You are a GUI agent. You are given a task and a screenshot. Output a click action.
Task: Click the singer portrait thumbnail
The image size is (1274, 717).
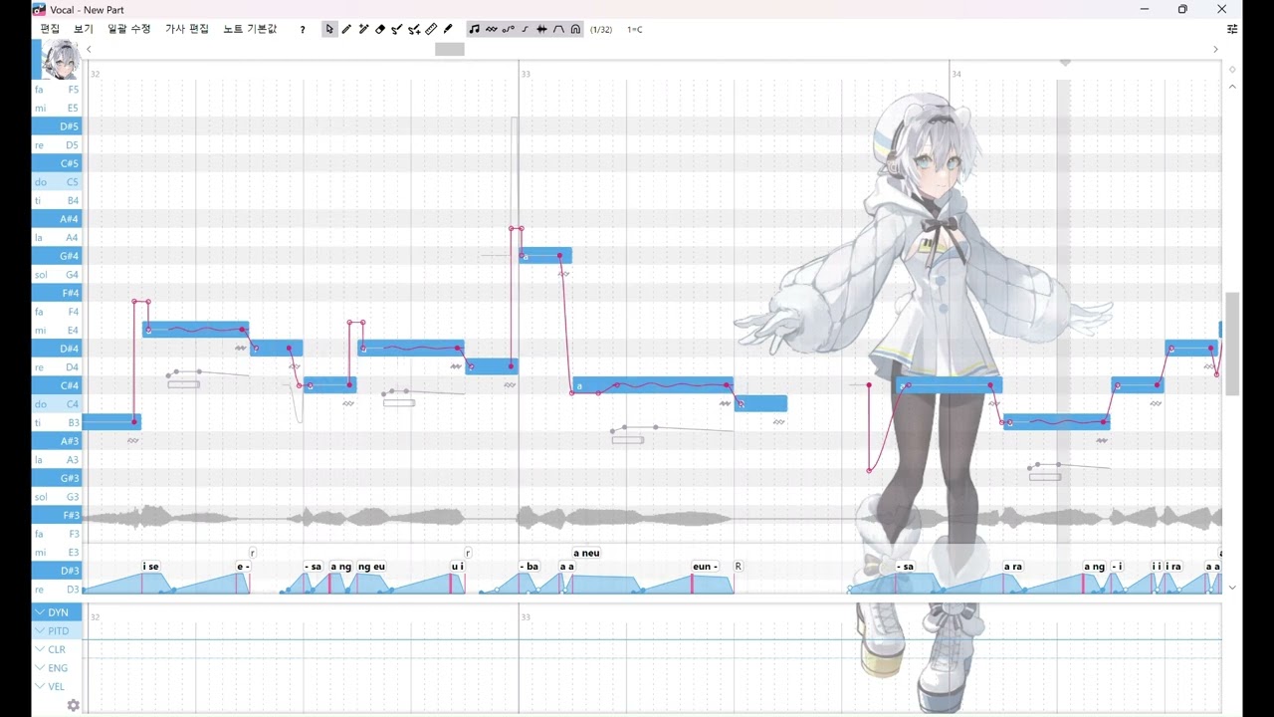point(60,60)
